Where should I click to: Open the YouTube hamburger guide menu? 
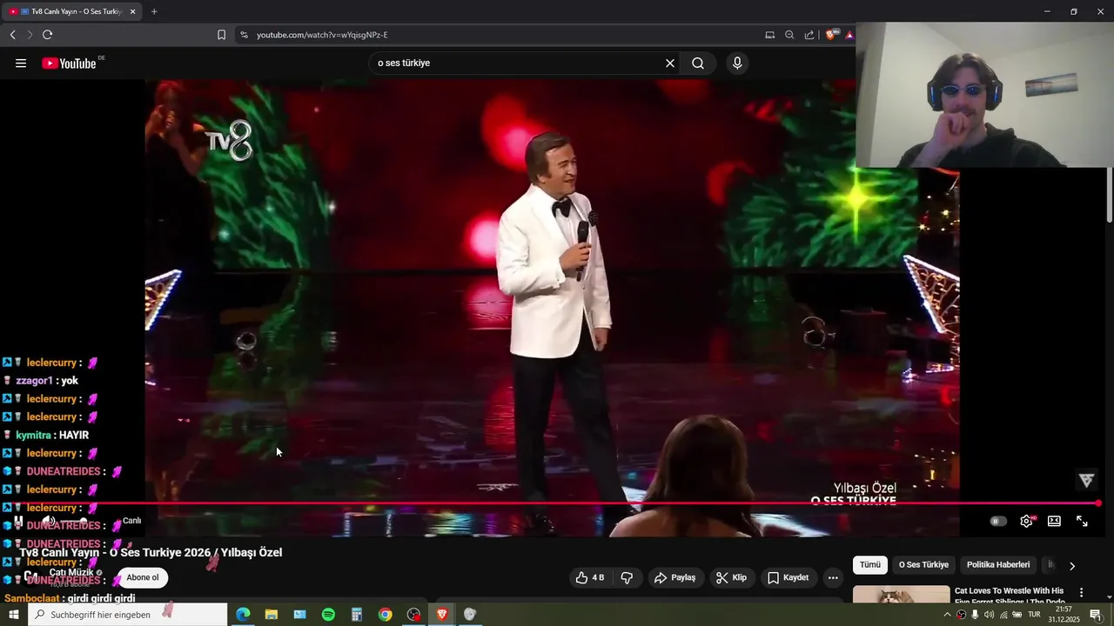pos(21,63)
